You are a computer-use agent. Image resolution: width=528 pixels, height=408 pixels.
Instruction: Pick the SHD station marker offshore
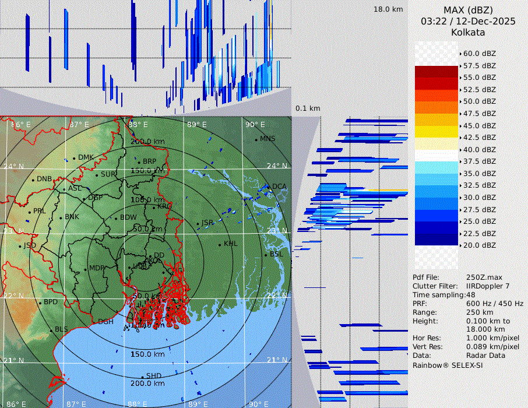click(142, 377)
